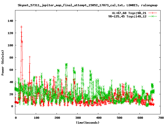Click y-axis tick label 140
Screen dimensions: 166x125
tap(10, 21)
